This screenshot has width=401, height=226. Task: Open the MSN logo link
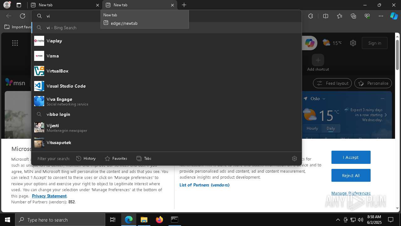click(x=15, y=83)
